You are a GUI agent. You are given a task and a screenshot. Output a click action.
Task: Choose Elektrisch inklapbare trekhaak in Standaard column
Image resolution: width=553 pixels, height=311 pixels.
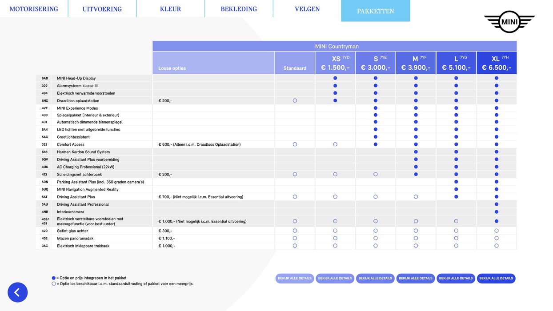pyautogui.click(x=295, y=246)
